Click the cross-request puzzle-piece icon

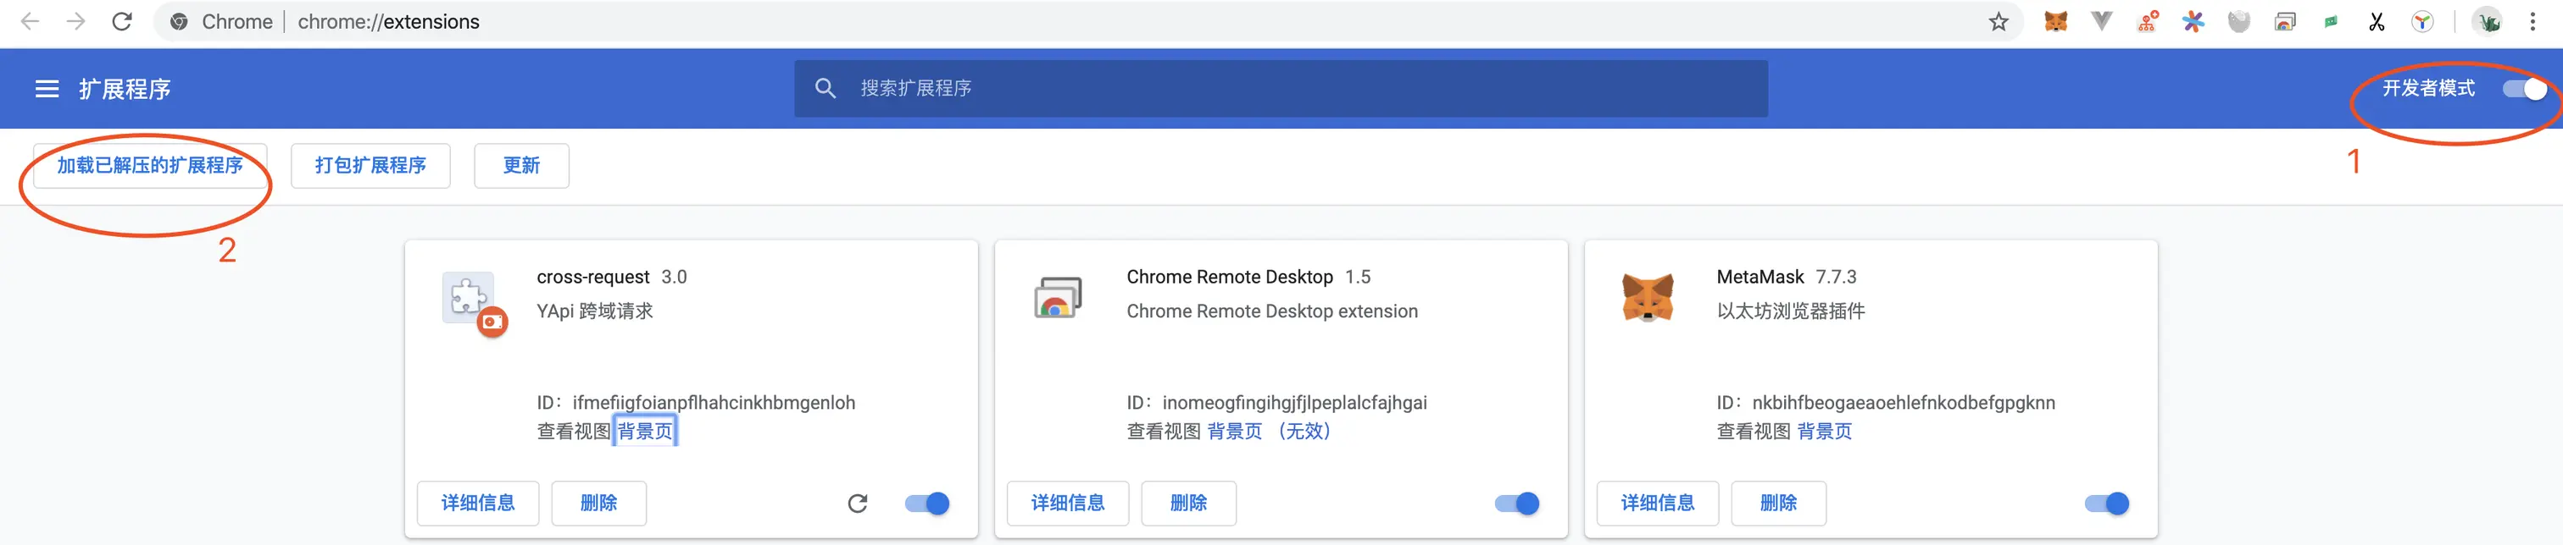point(469,298)
